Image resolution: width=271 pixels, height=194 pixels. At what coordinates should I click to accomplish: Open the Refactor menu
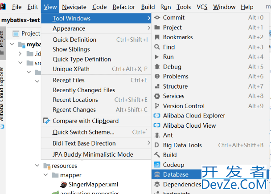tap(124, 7)
